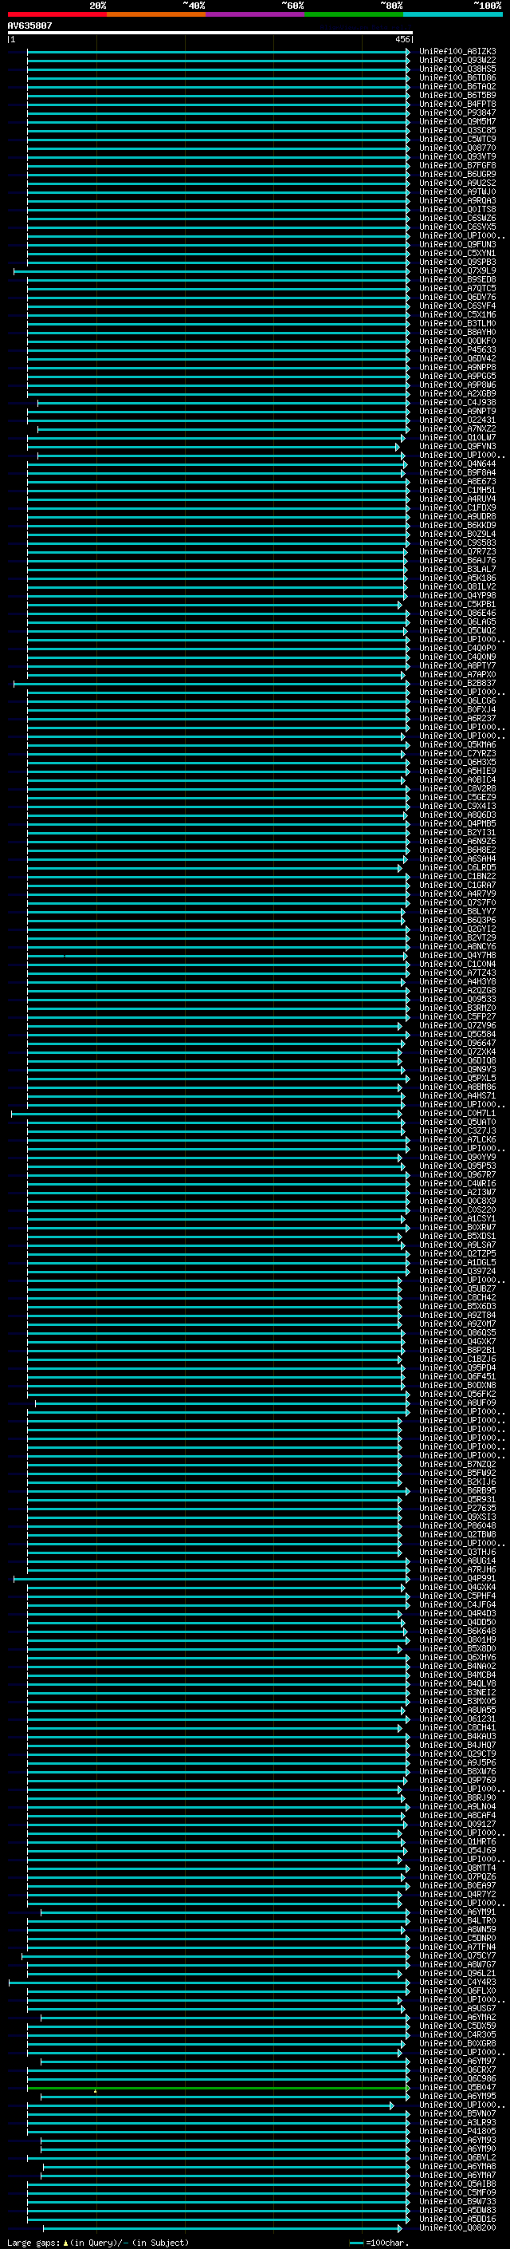Select hit UniRef100_A2I3W7
The height and width of the screenshot is (2249, 510).
(x=457, y=1193)
